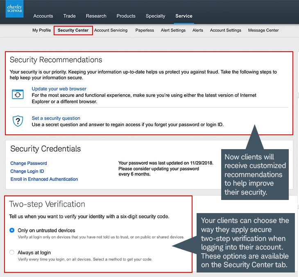Click Update your web browser link
The width and height of the screenshot is (299, 277).
pos(59,89)
